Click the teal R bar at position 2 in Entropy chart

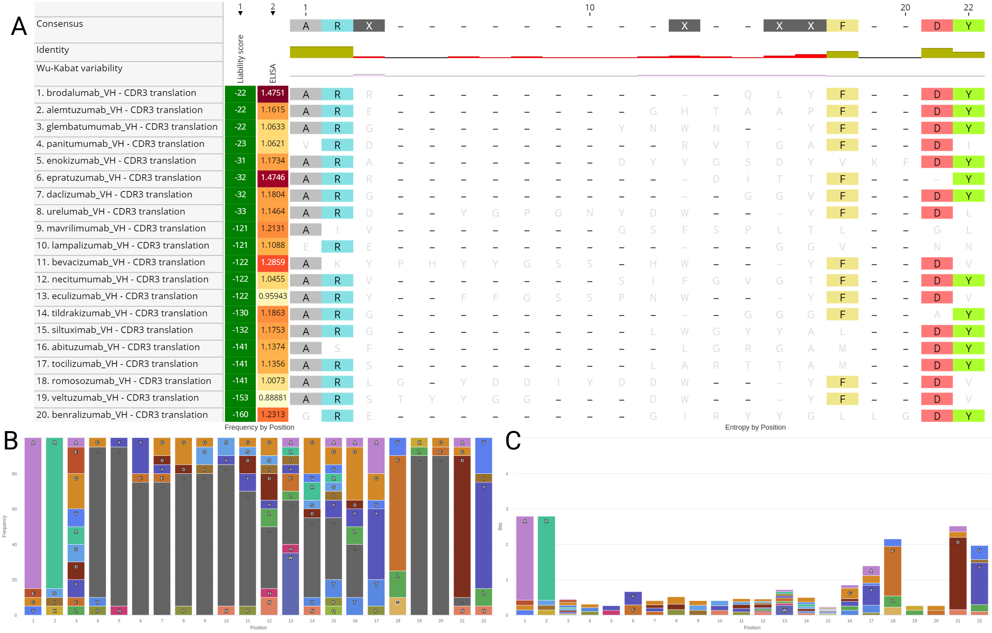point(546,558)
